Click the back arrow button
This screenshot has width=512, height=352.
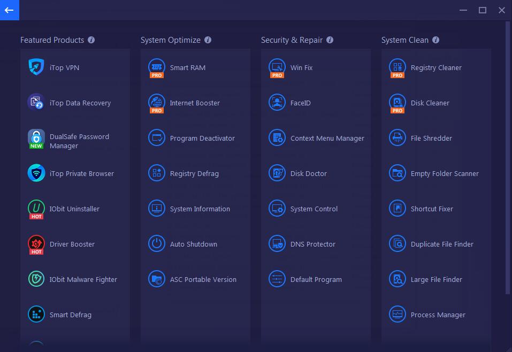coord(10,10)
